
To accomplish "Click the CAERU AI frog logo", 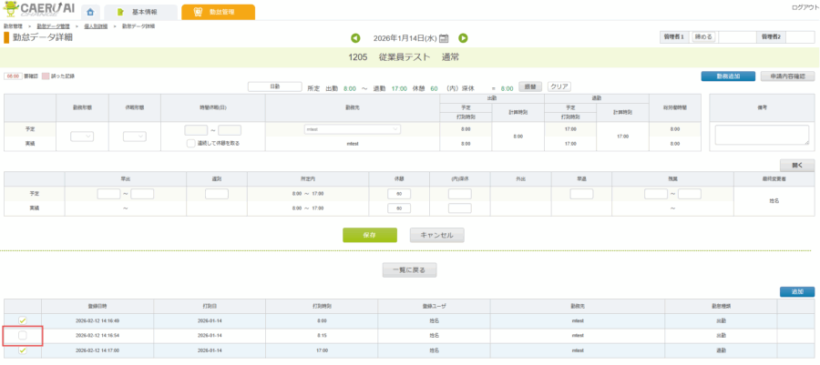I will click(x=39, y=10).
